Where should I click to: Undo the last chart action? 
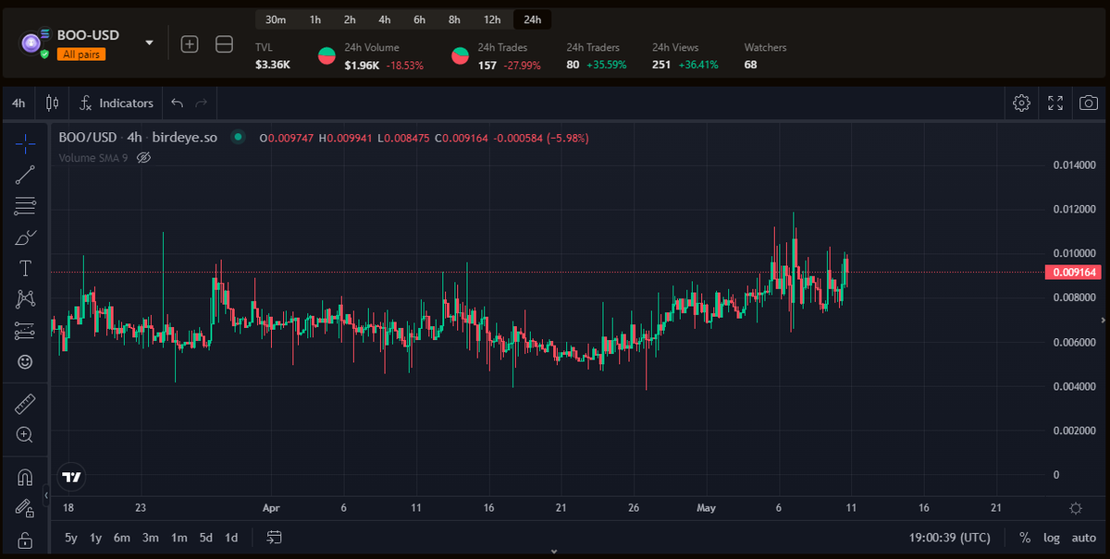(178, 103)
